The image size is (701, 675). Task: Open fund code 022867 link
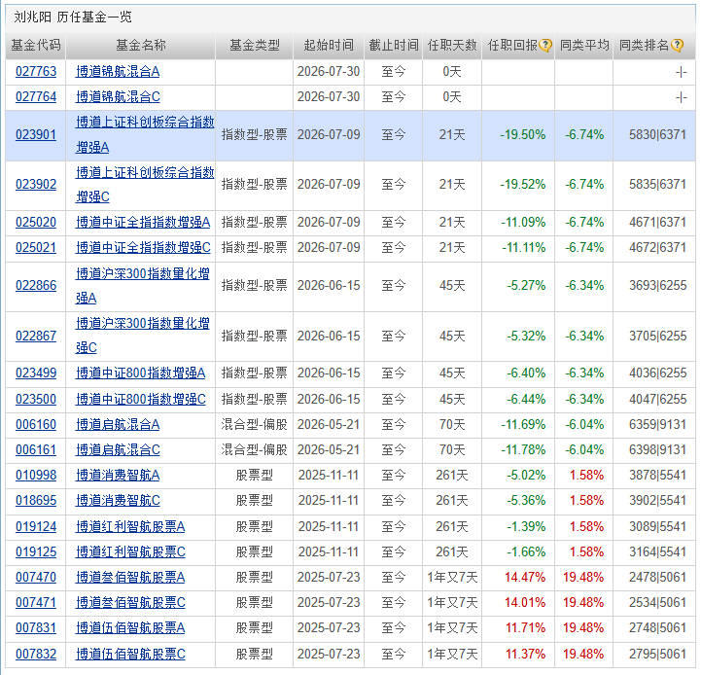(36, 337)
